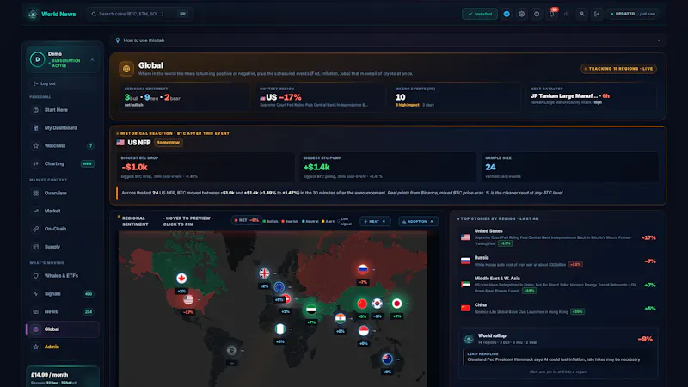Image resolution: width=688 pixels, height=387 pixels.
Task: Click the China flag marker on map
Action: pyautogui.click(x=362, y=304)
